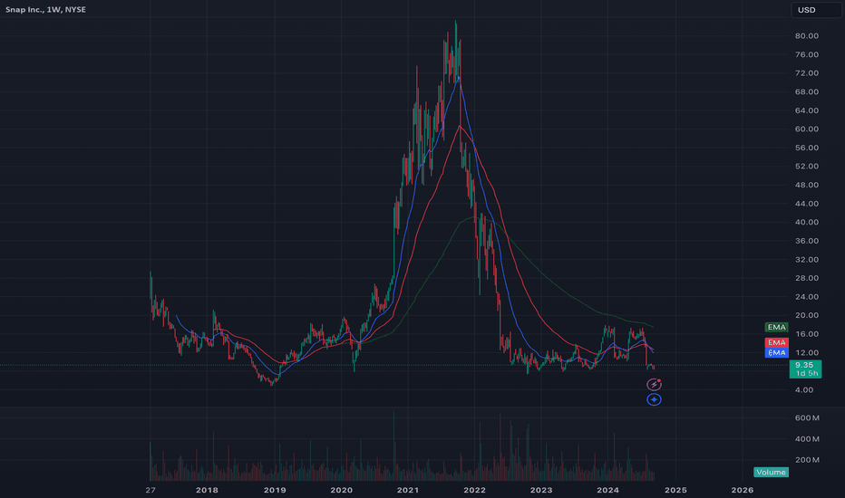Click the 27 date label on time axis
The width and height of the screenshot is (845, 498).
151,490
